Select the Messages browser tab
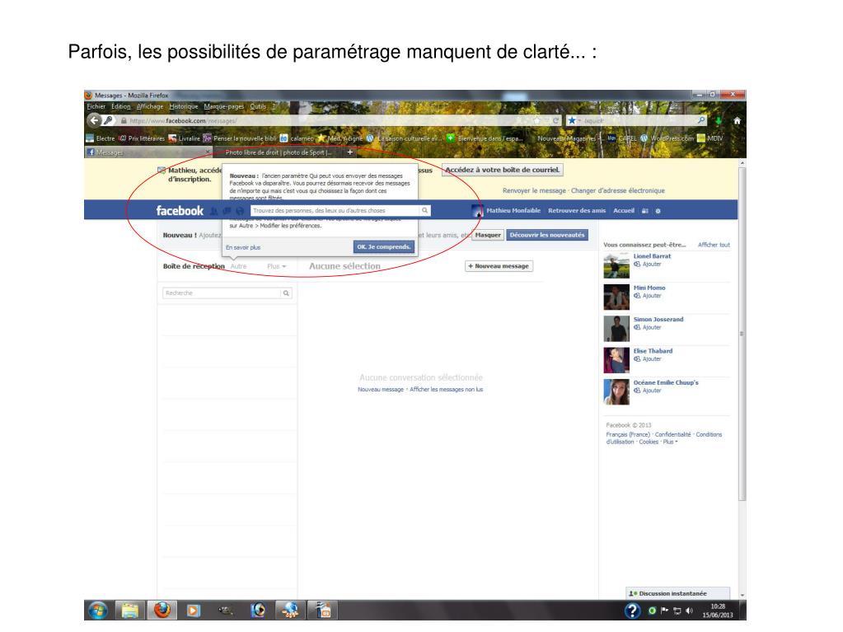Viewport: 843px width, 632px height. [x=148, y=152]
